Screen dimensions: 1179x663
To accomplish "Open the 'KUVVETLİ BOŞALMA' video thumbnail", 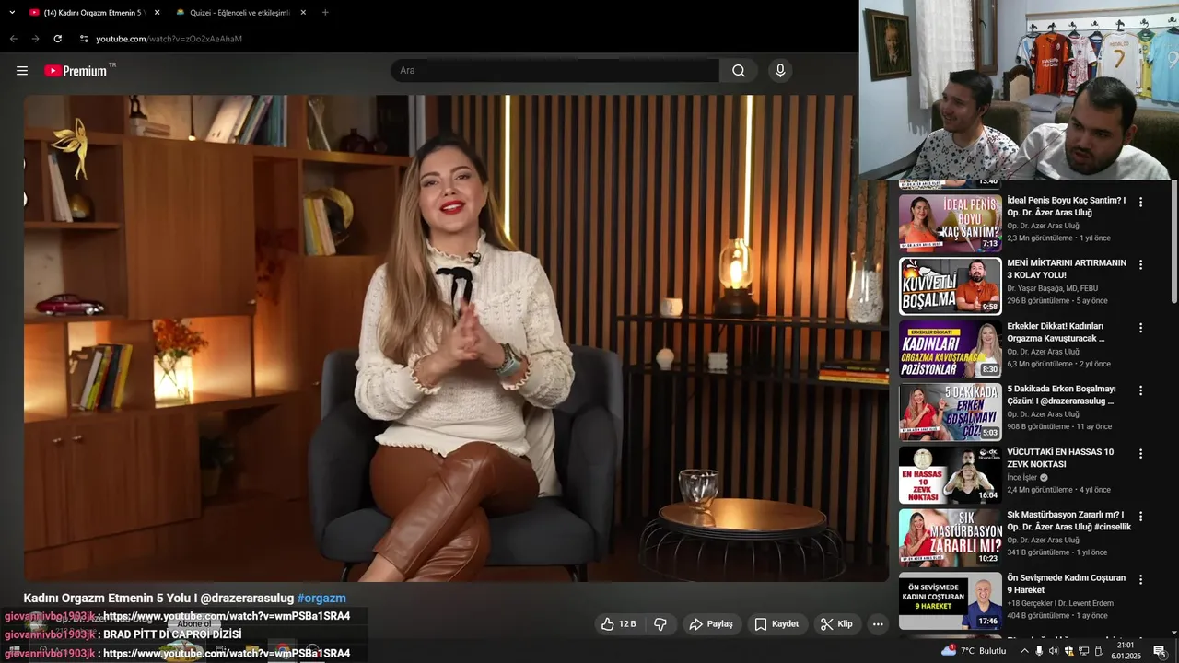I will (x=950, y=286).
